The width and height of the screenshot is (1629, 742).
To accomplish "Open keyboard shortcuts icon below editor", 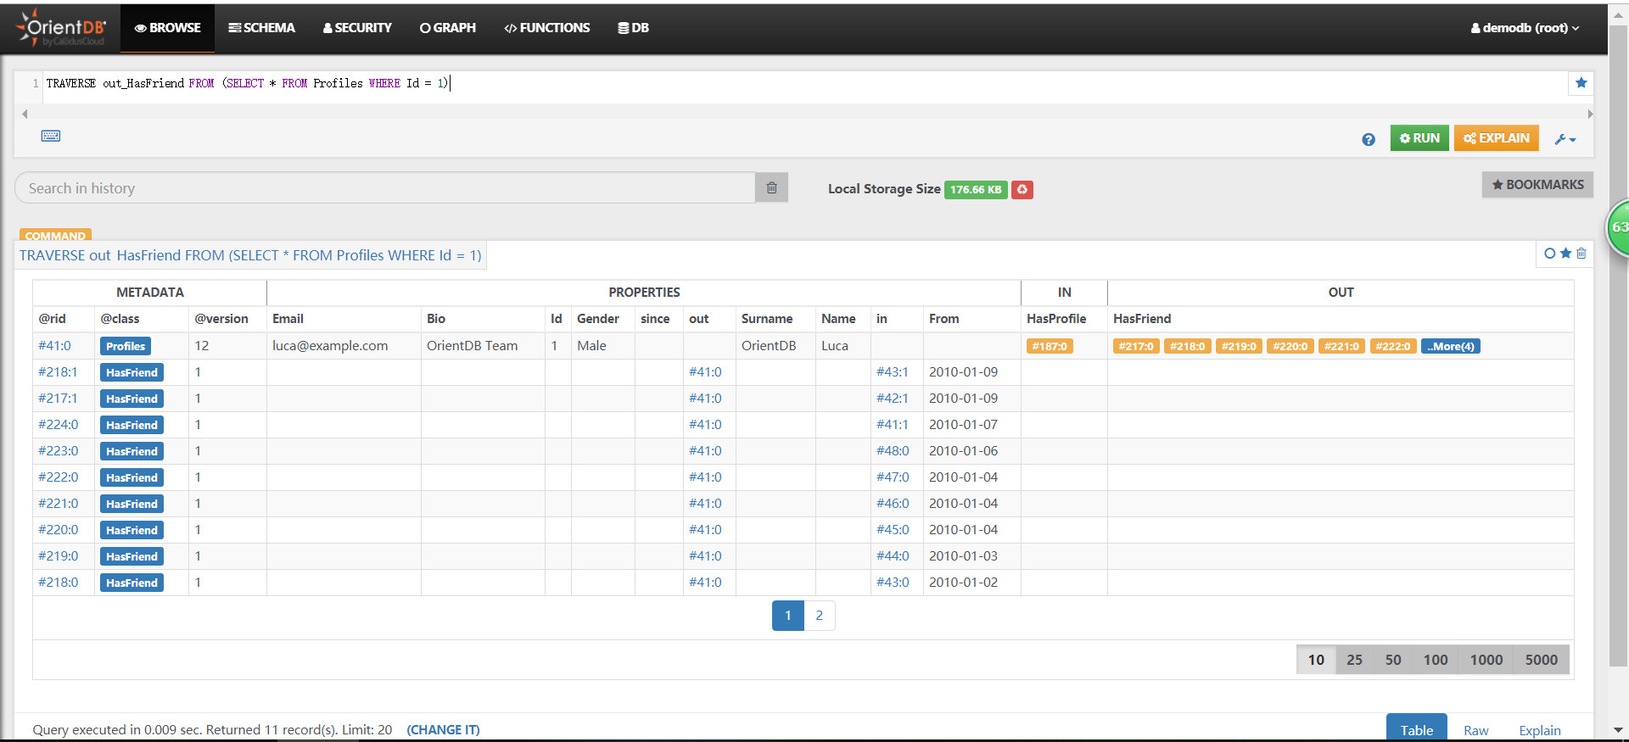I will click(51, 136).
